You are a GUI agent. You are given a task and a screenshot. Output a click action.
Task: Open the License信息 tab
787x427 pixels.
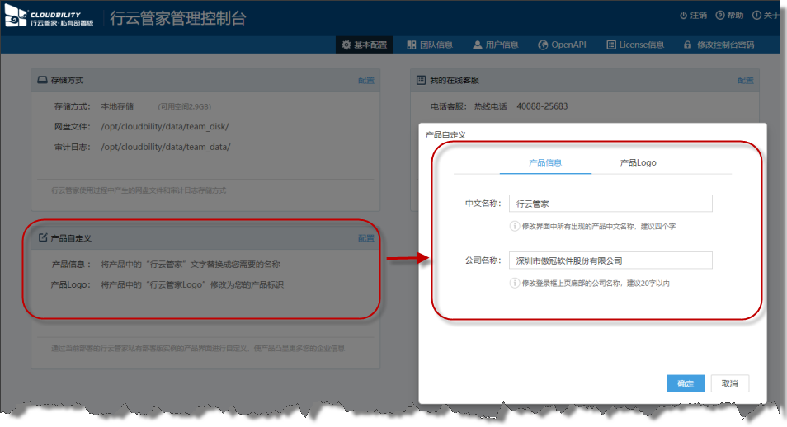[634, 45]
